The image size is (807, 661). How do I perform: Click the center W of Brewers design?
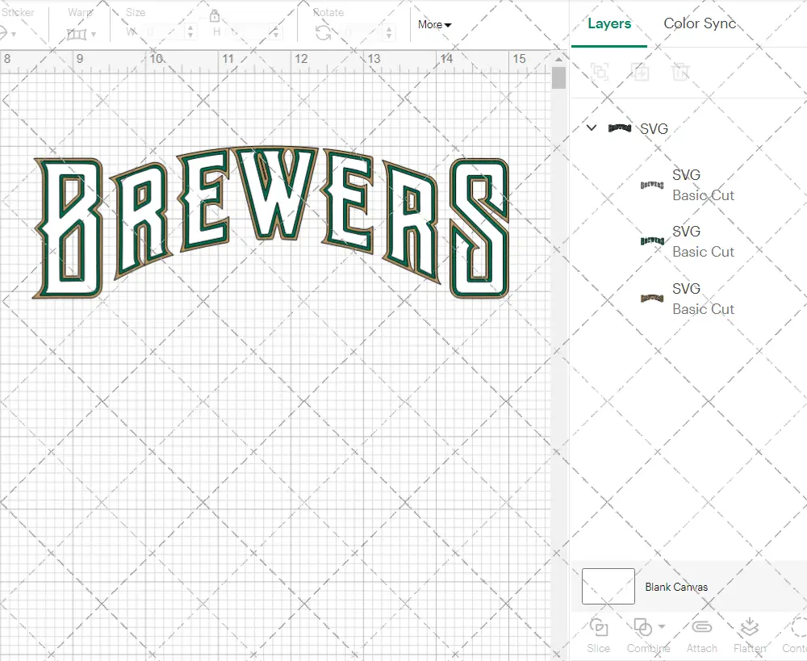pos(274,194)
